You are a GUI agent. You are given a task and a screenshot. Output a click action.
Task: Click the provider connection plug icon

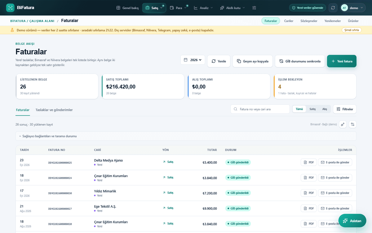point(343,124)
